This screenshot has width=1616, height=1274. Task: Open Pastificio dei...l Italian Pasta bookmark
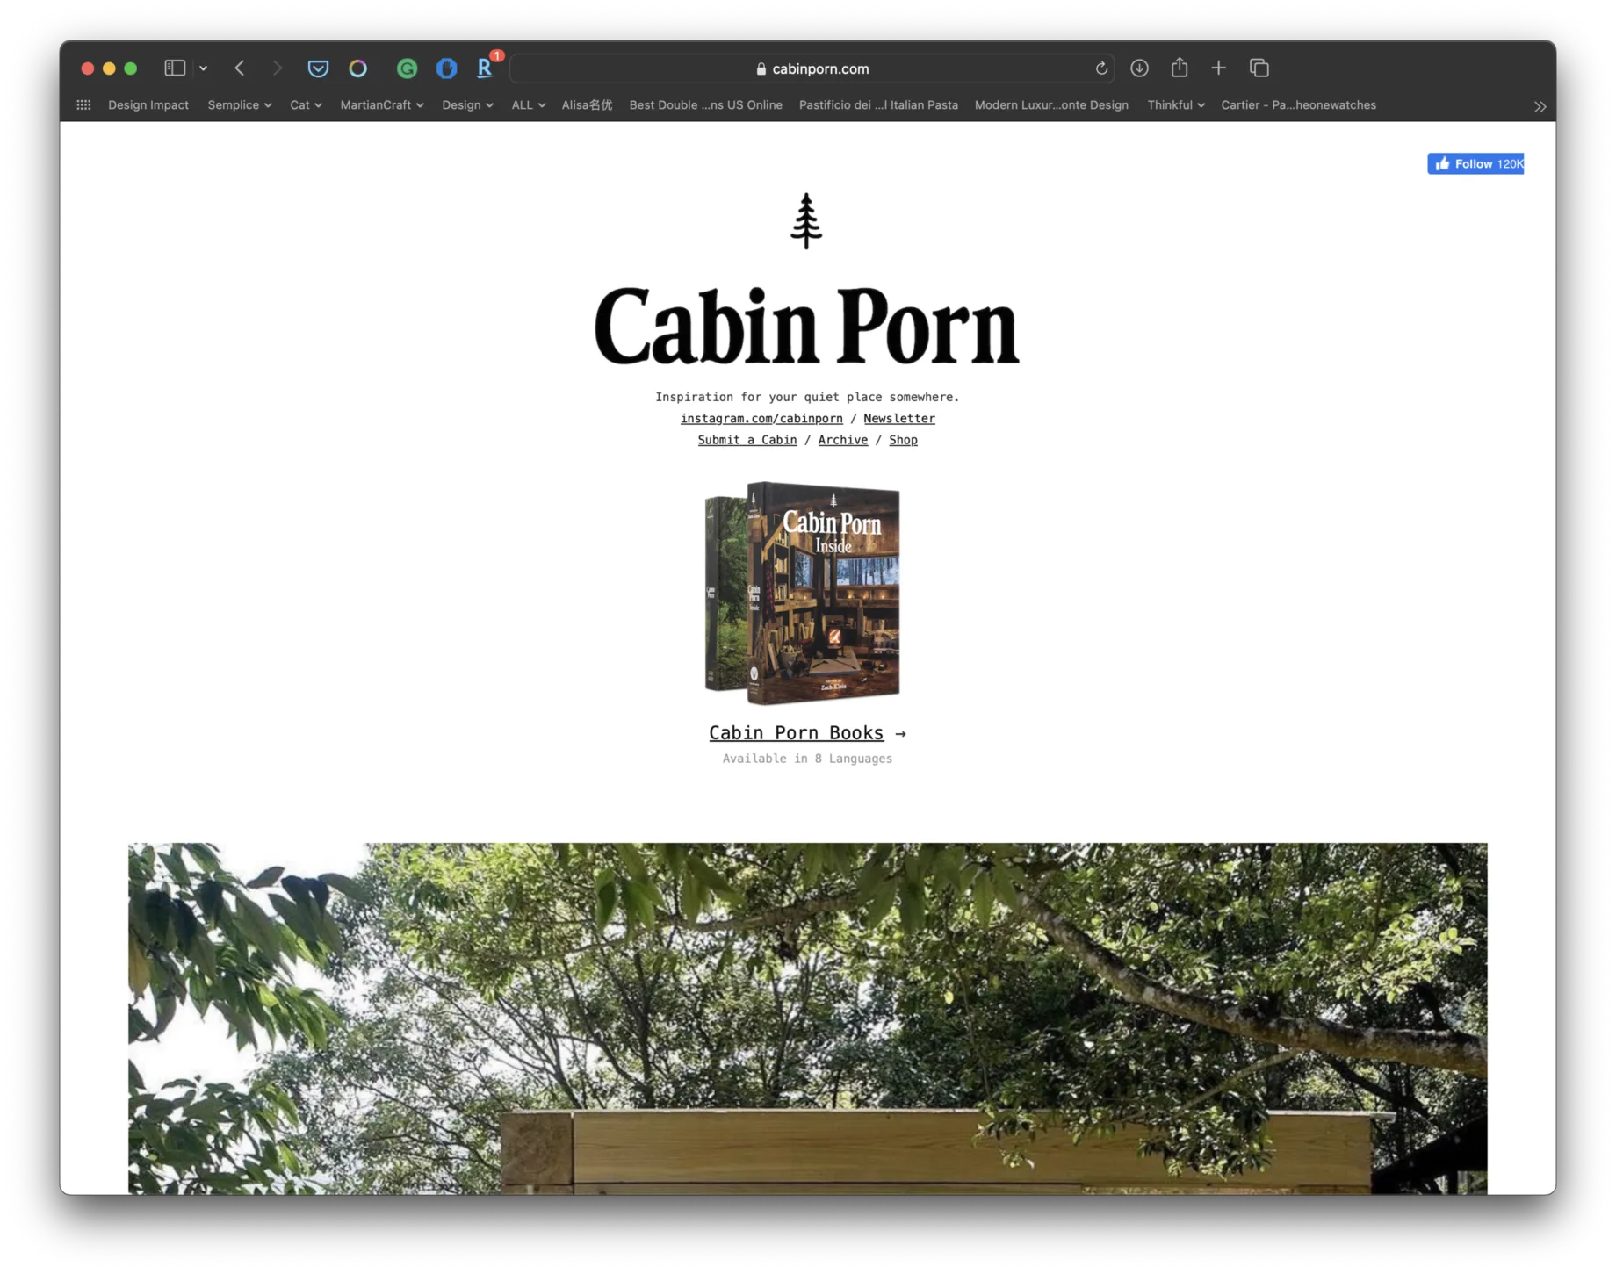(878, 104)
